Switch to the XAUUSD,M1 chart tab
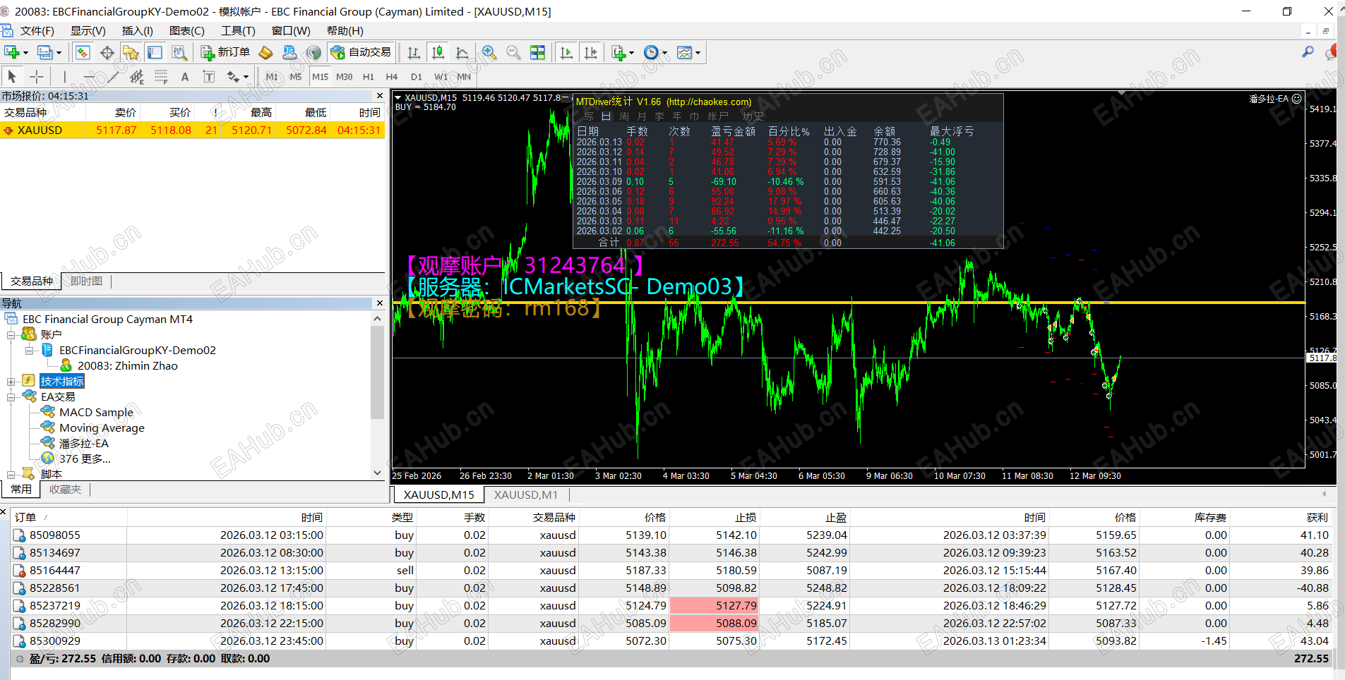 click(x=526, y=495)
